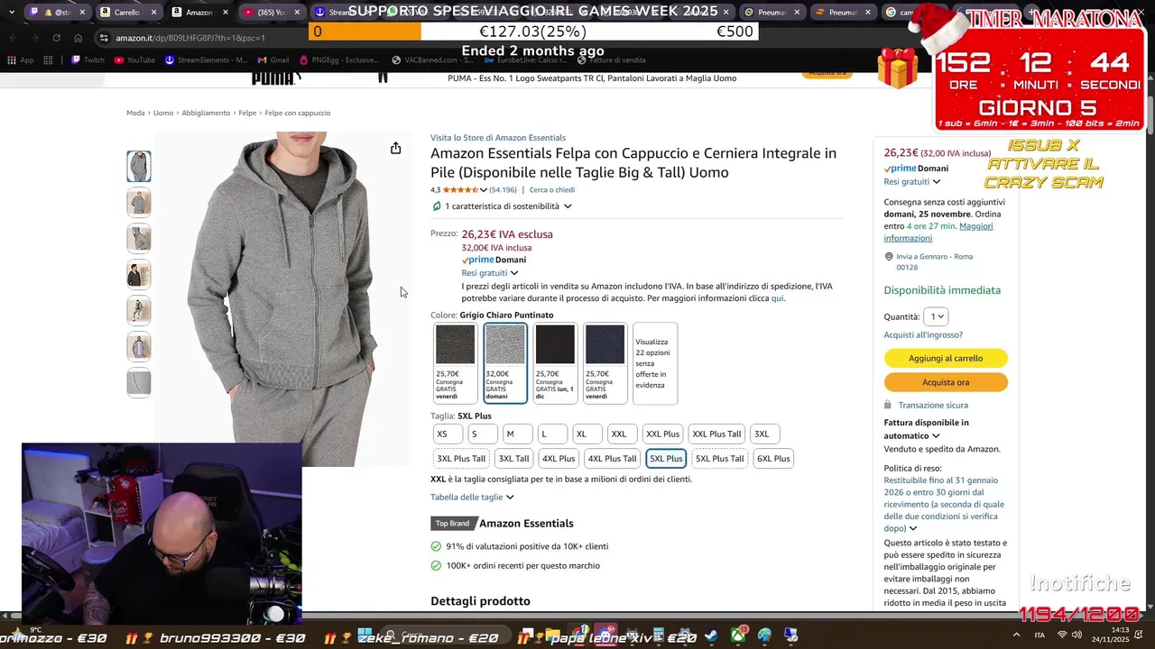Open the YouTube bookmark

coord(134,60)
